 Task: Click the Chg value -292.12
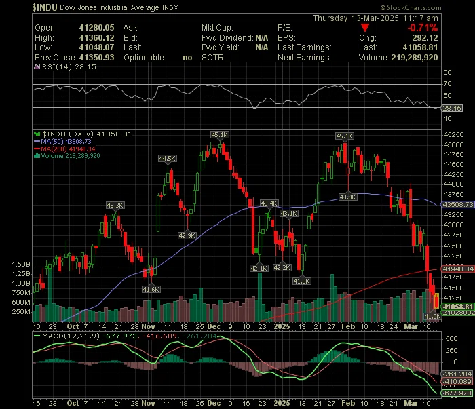(x=423, y=38)
